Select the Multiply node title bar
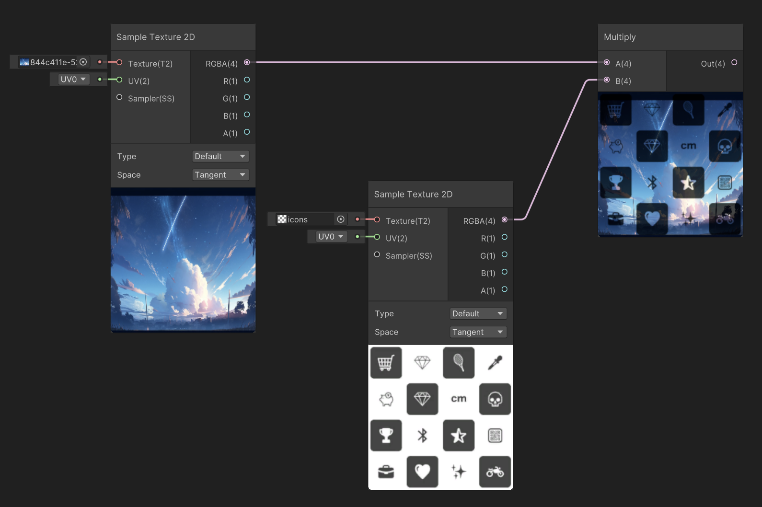The image size is (762, 507). click(670, 37)
